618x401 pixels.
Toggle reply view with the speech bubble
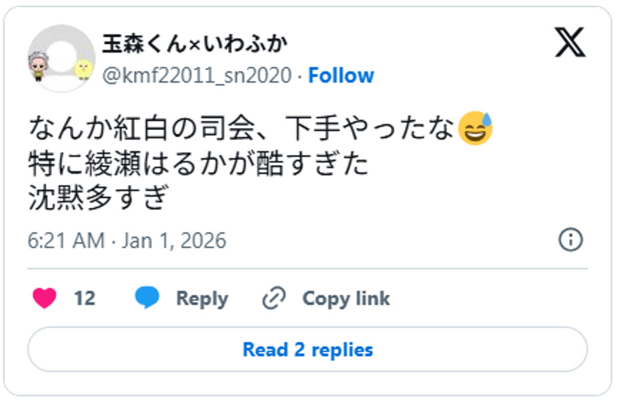point(147,298)
